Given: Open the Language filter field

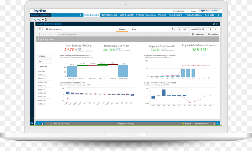Looking at the screenshot, I should coord(44,56).
